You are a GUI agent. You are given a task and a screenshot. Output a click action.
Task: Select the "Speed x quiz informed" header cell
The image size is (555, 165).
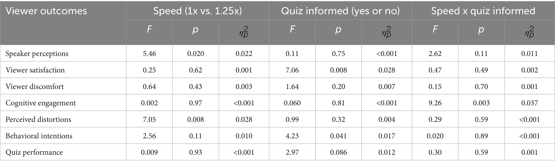pos(483,11)
